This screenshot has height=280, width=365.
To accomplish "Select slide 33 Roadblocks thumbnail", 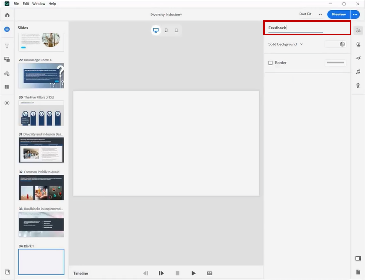I will [x=42, y=225].
